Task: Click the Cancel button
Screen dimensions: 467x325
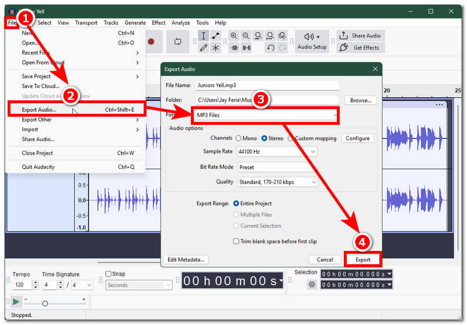Action: pyautogui.click(x=325, y=260)
